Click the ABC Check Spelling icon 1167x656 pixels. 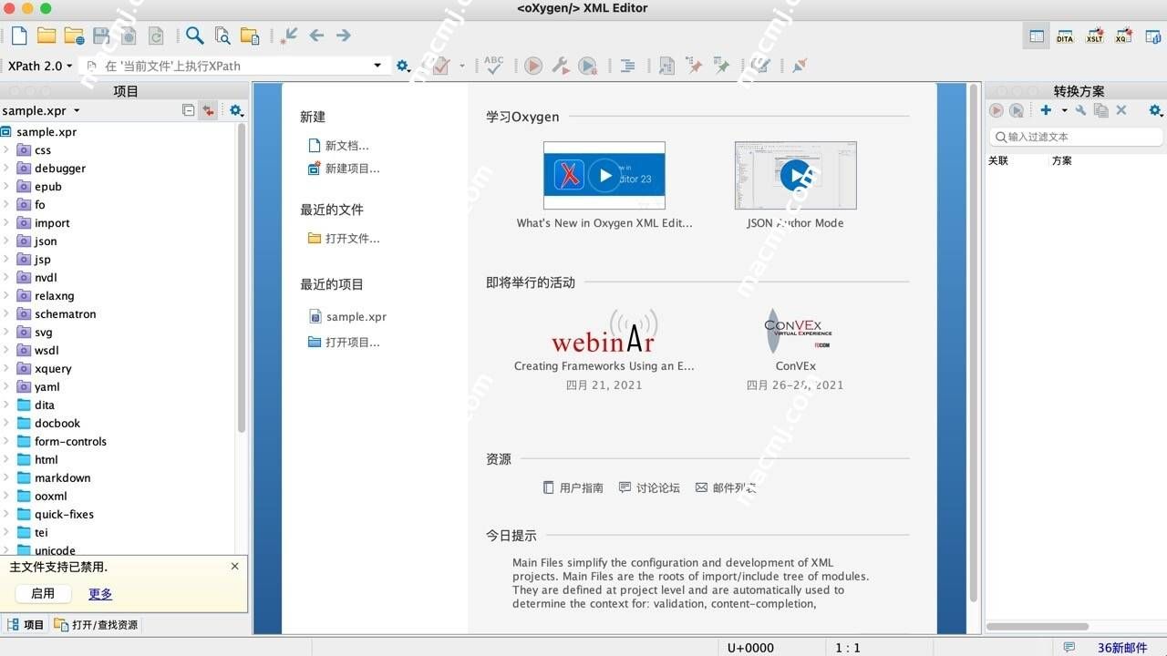[x=493, y=66]
